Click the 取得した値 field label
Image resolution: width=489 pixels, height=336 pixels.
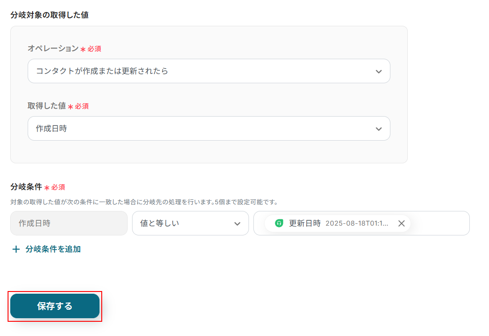click(x=47, y=106)
